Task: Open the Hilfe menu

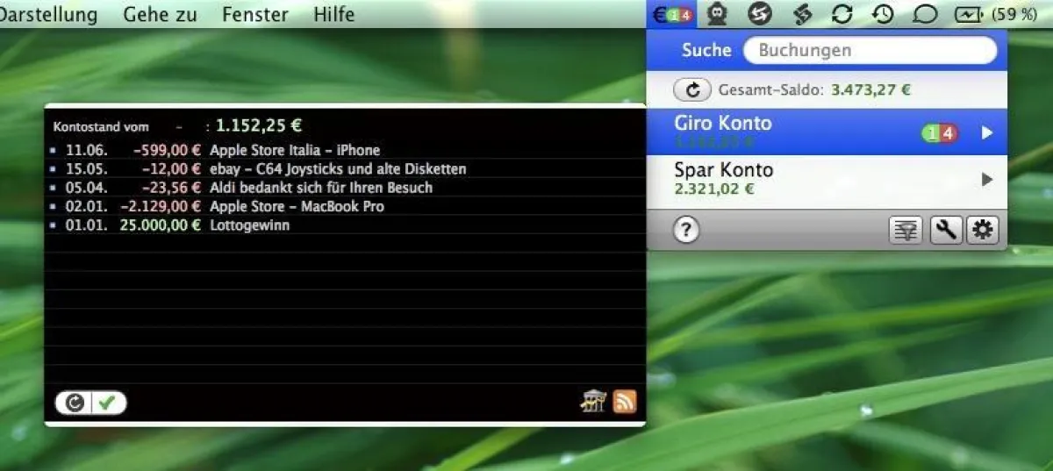Action: point(333,14)
